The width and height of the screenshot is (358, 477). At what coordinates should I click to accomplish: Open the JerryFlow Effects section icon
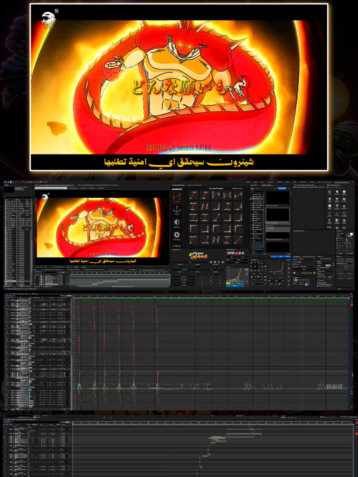[177, 223]
